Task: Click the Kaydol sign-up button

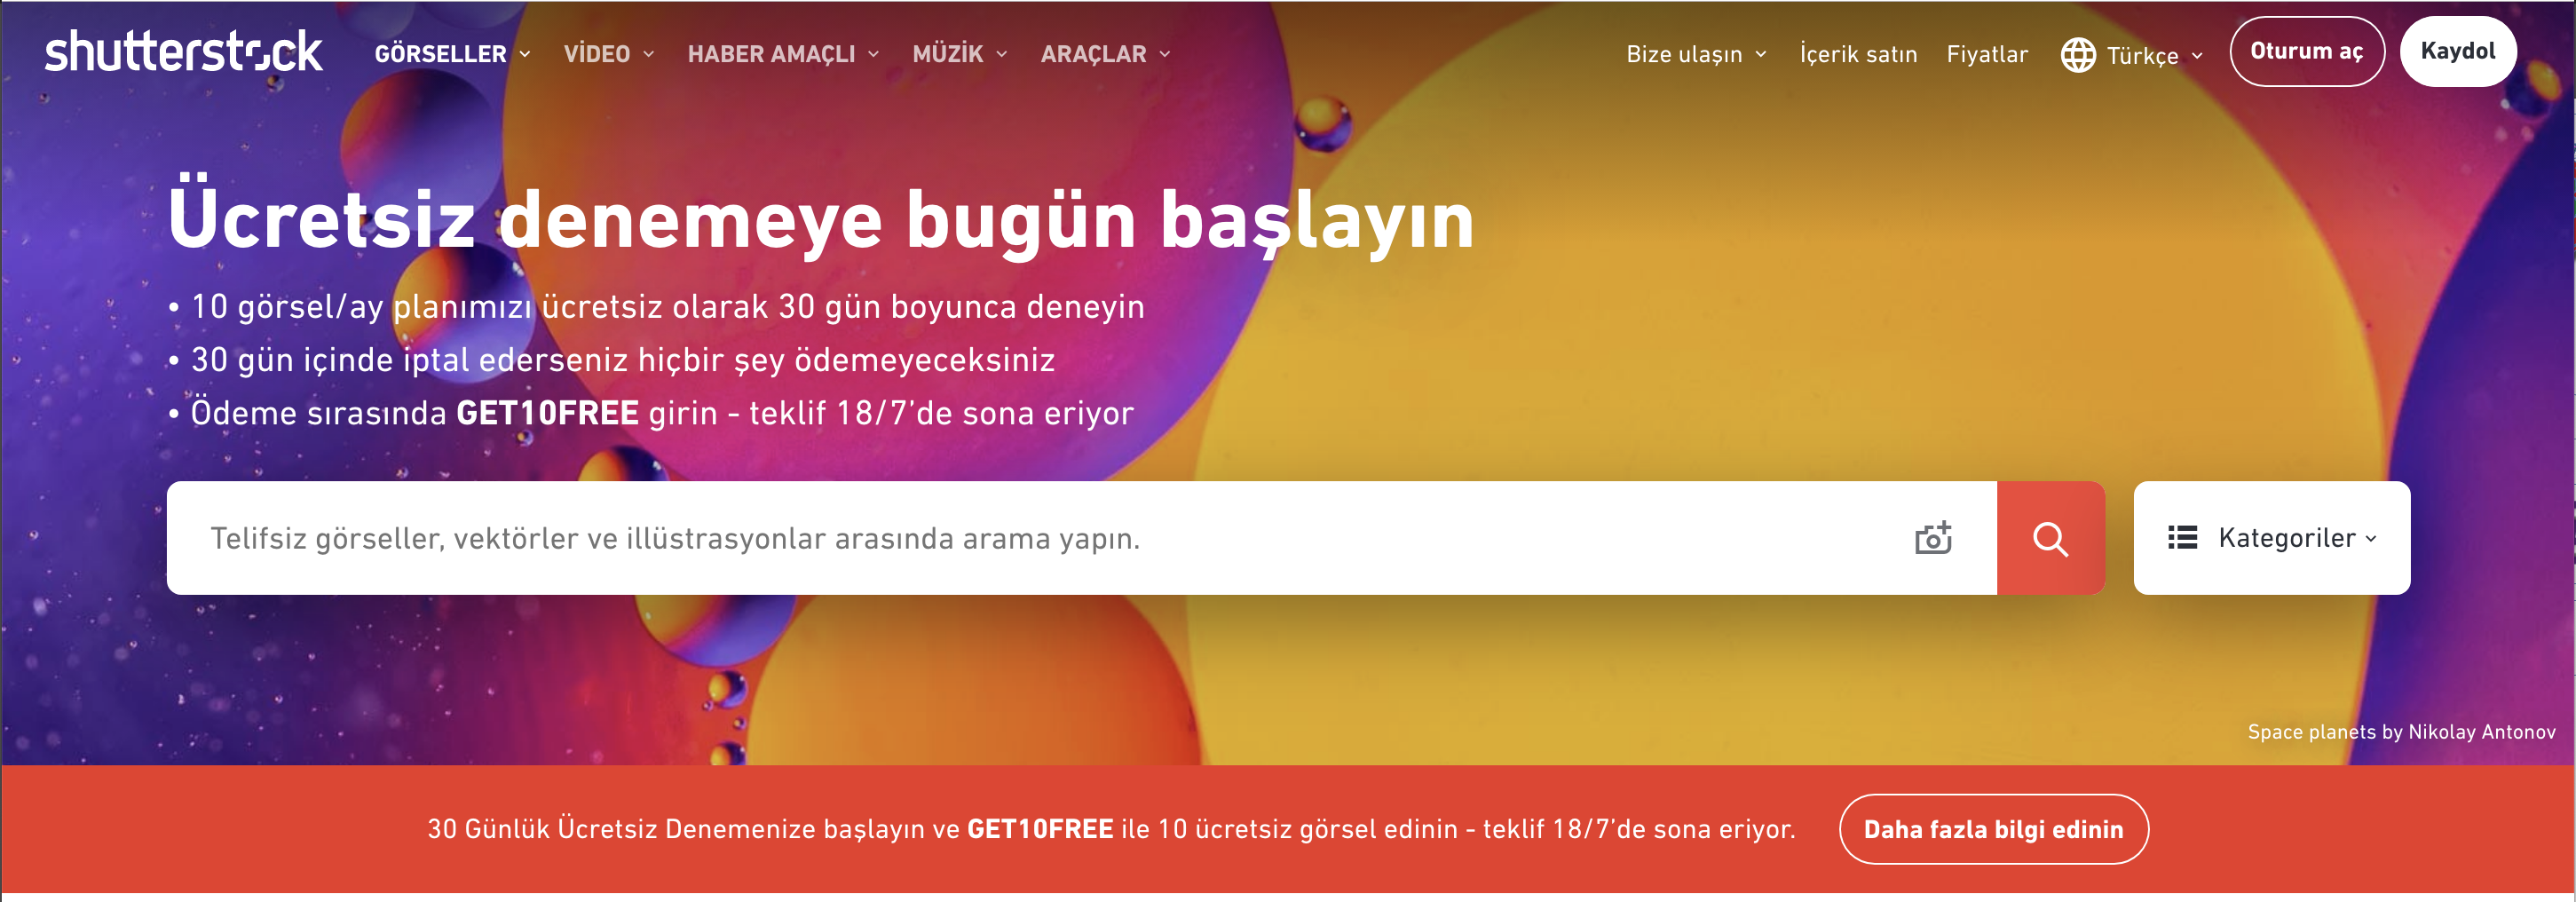Action: [2458, 51]
